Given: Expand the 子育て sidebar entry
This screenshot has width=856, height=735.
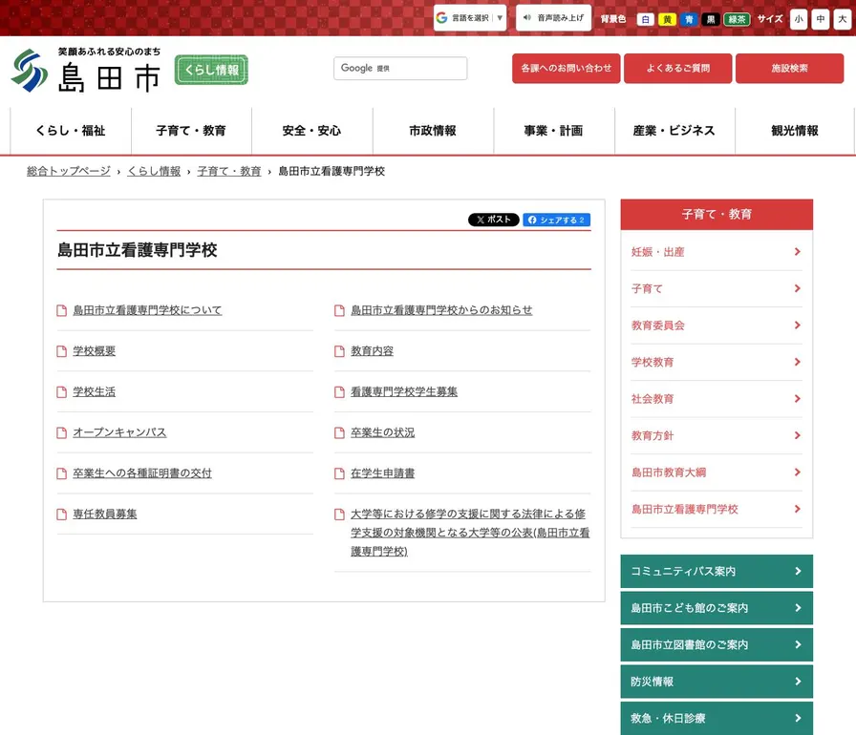Looking at the screenshot, I should (717, 288).
